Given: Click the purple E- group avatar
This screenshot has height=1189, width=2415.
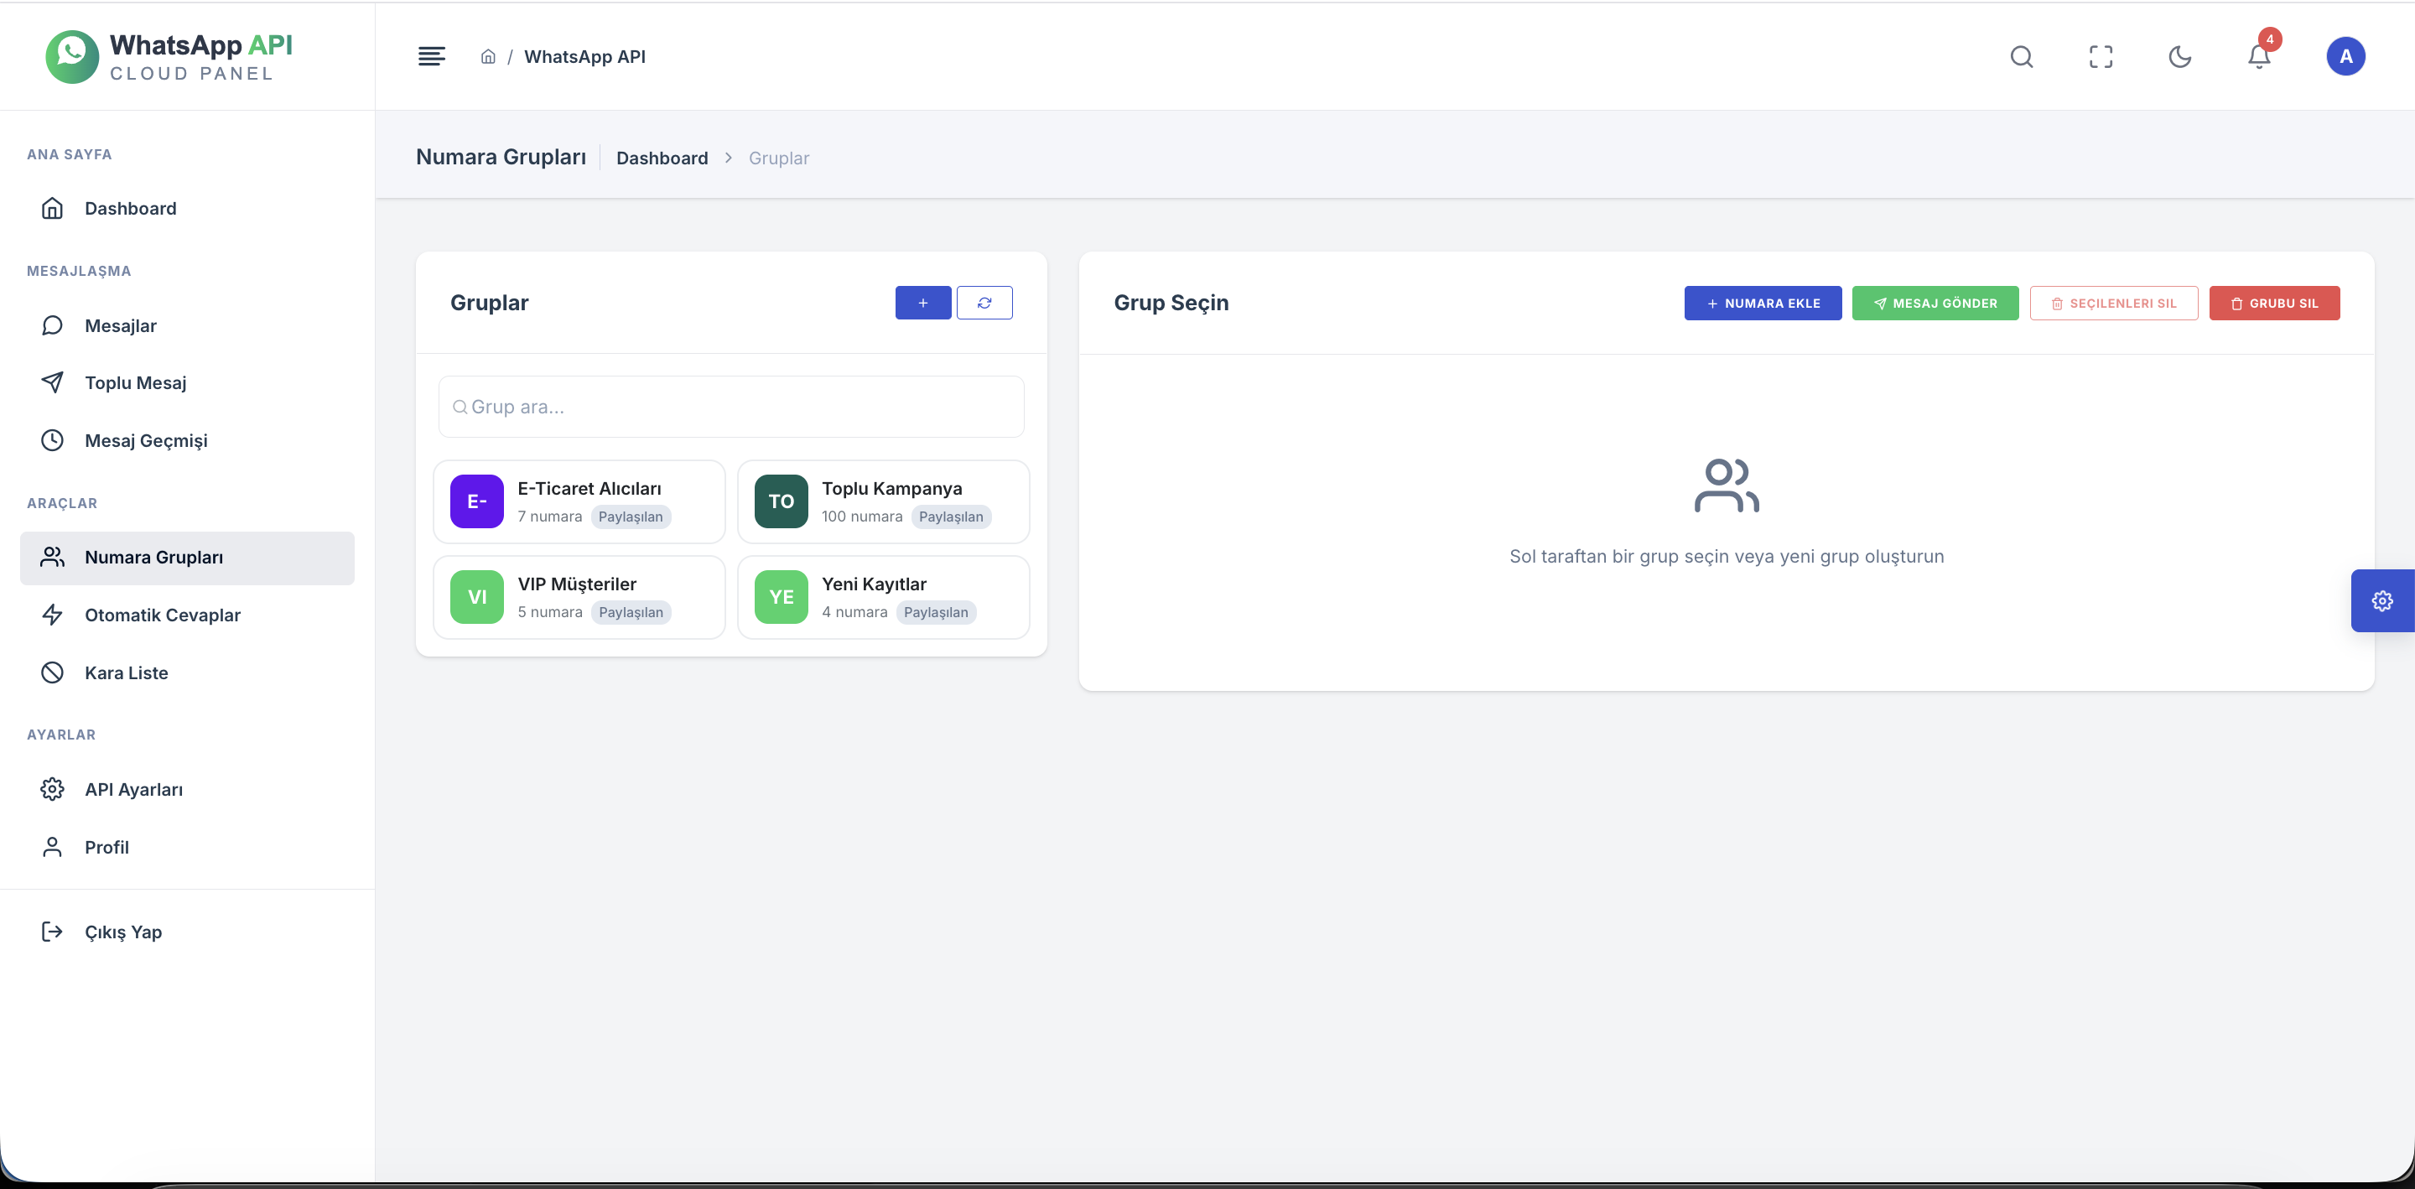Looking at the screenshot, I should click(477, 501).
